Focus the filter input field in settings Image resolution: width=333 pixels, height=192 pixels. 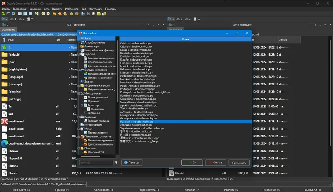tap(96, 163)
